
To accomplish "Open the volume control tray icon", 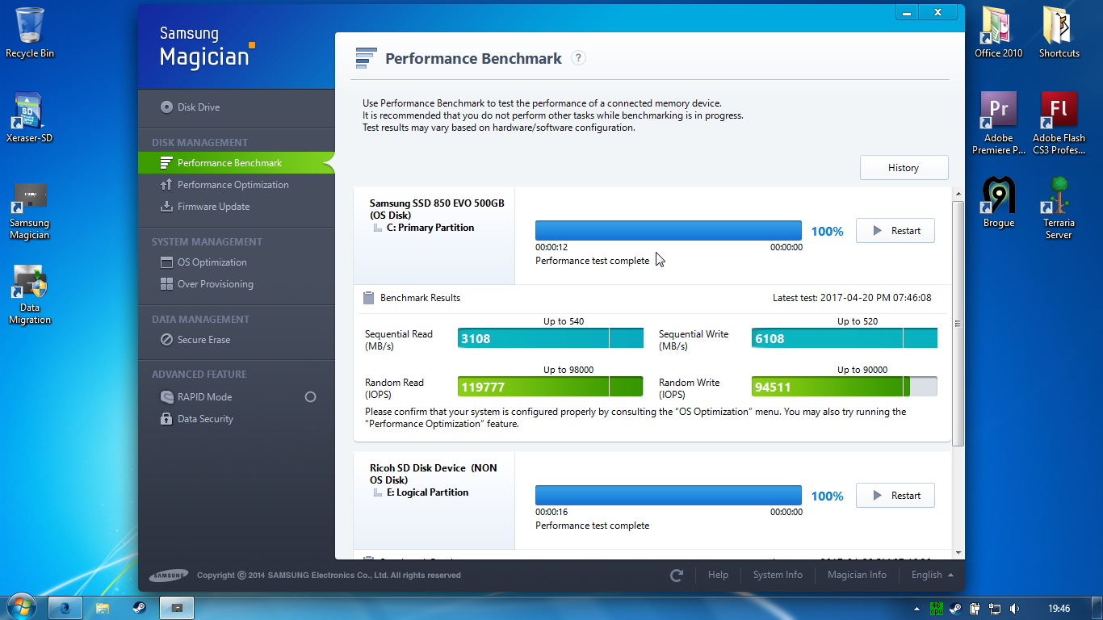I will pyautogui.click(x=1014, y=609).
